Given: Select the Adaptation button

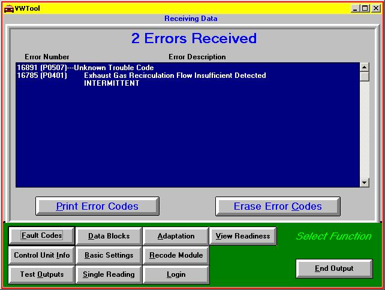Looking at the screenshot, I should [176, 236].
